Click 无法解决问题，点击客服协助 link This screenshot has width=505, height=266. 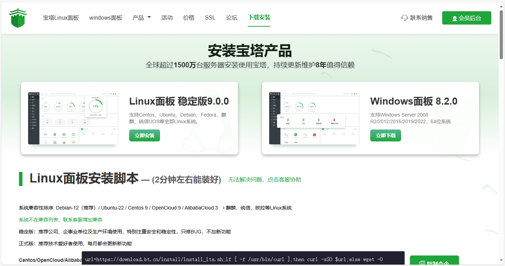tap(265, 179)
